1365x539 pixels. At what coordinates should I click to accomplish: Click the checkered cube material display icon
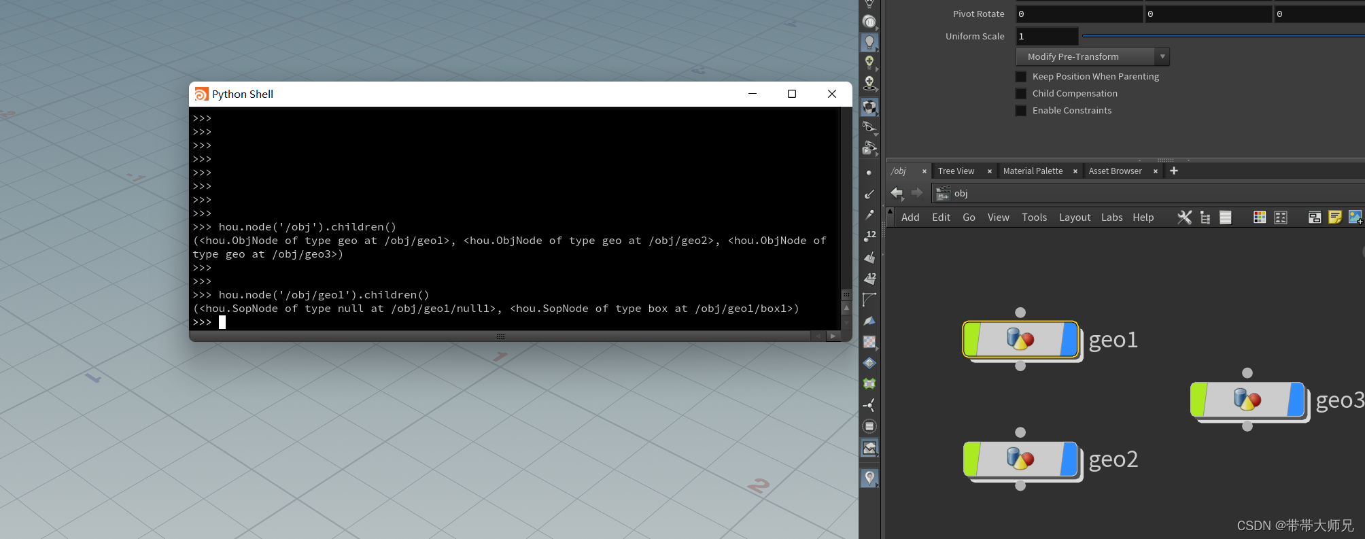[x=869, y=107]
